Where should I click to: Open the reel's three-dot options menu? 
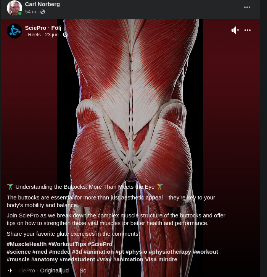click(248, 30)
